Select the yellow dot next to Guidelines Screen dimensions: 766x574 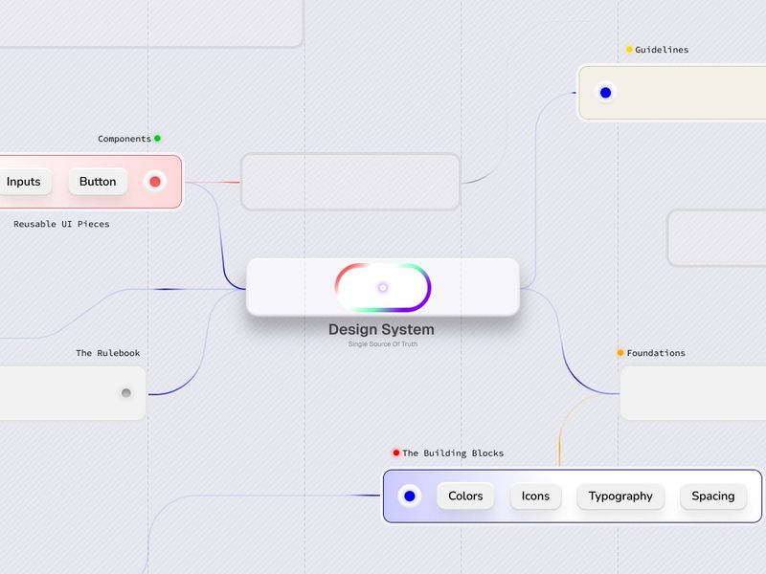[627, 49]
